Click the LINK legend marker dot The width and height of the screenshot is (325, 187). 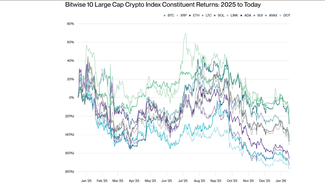227,15
